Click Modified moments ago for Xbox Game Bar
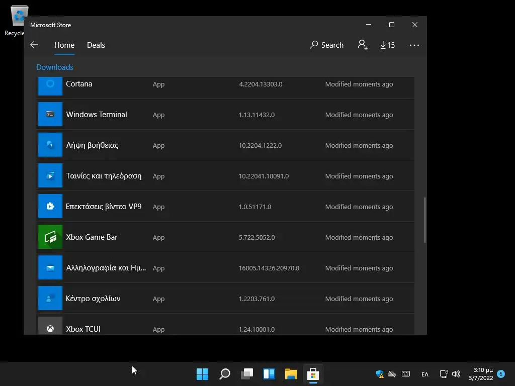Viewport: 515px width, 386px height. 359,237
